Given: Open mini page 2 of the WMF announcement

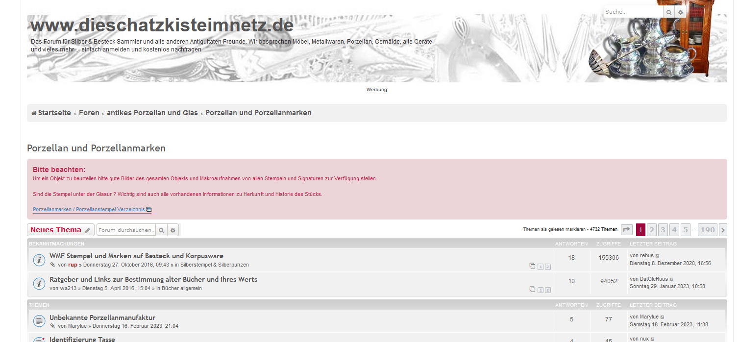Looking at the screenshot, I should point(547,267).
